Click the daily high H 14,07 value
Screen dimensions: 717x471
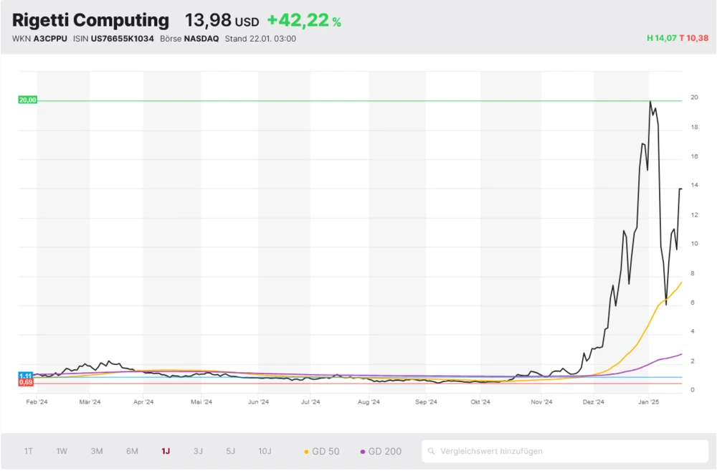click(x=661, y=38)
